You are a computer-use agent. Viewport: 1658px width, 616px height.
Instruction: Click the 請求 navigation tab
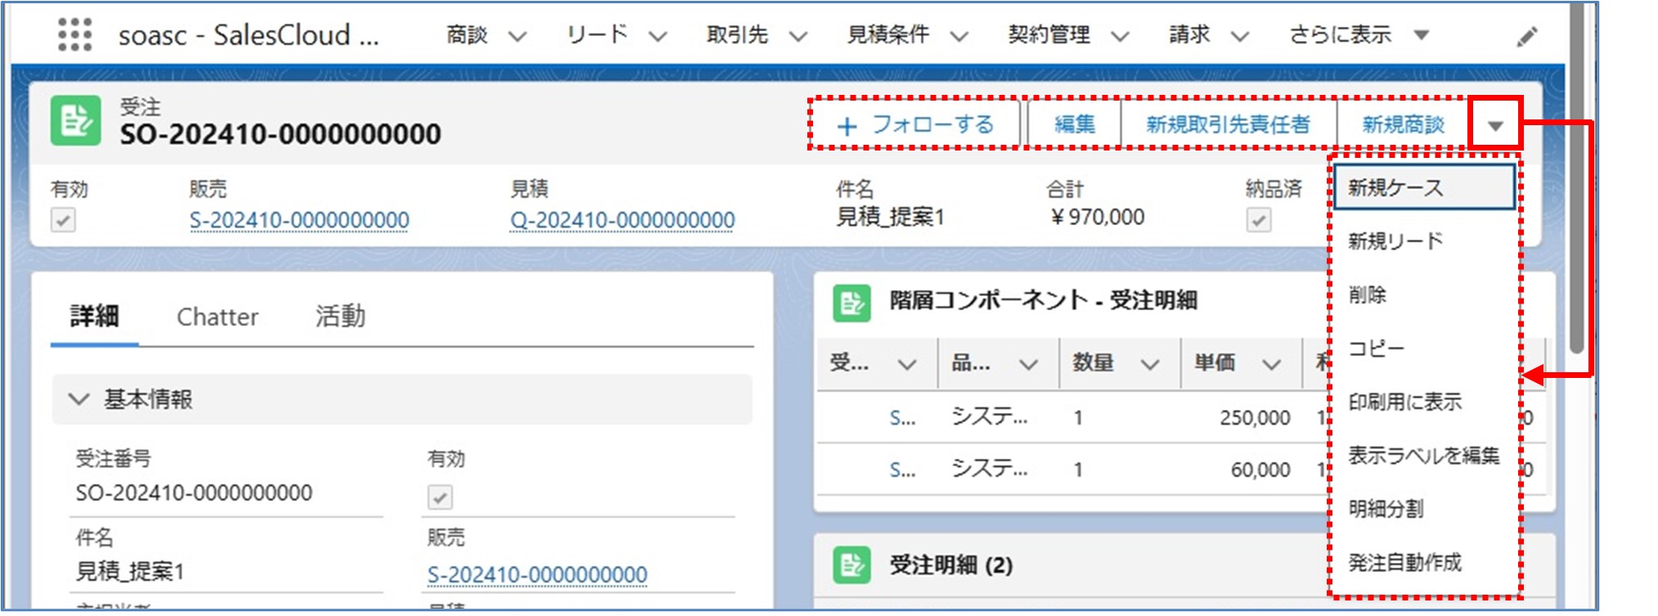pos(1189,35)
